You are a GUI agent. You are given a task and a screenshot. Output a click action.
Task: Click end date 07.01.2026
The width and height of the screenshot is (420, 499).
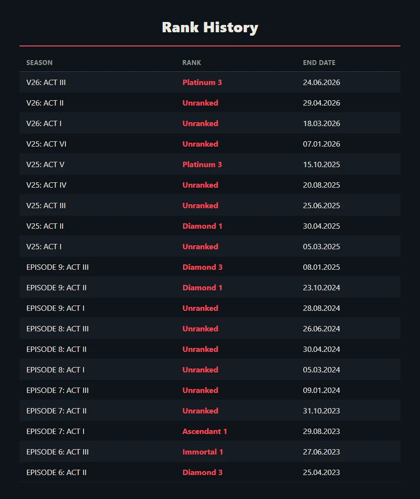321,144
